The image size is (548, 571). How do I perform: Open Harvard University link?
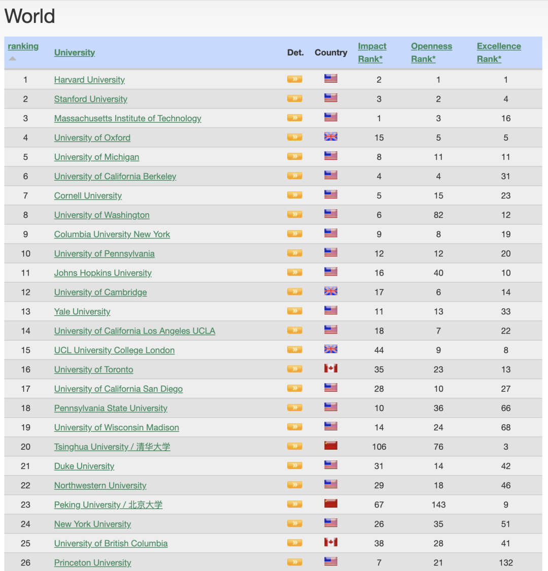click(x=89, y=80)
